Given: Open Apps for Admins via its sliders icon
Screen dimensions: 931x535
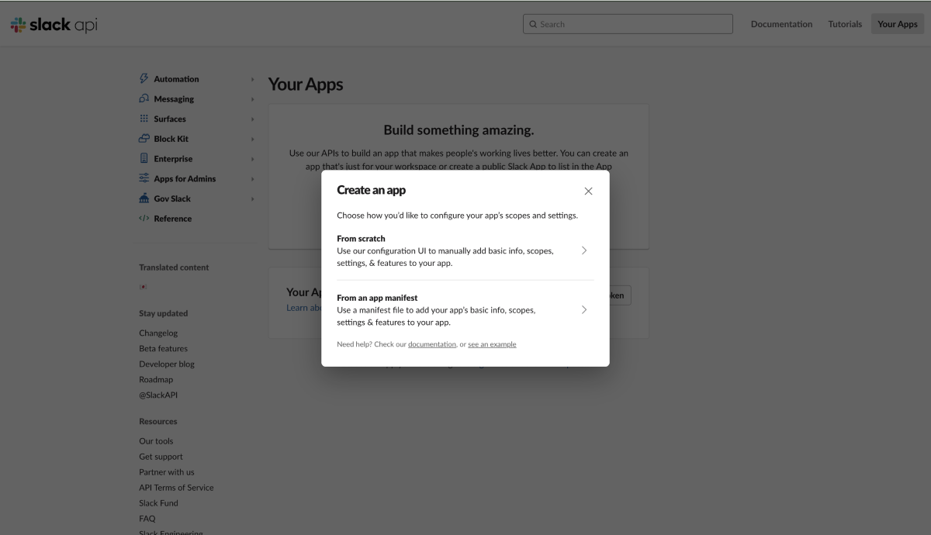Looking at the screenshot, I should pyautogui.click(x=144, y=178).
